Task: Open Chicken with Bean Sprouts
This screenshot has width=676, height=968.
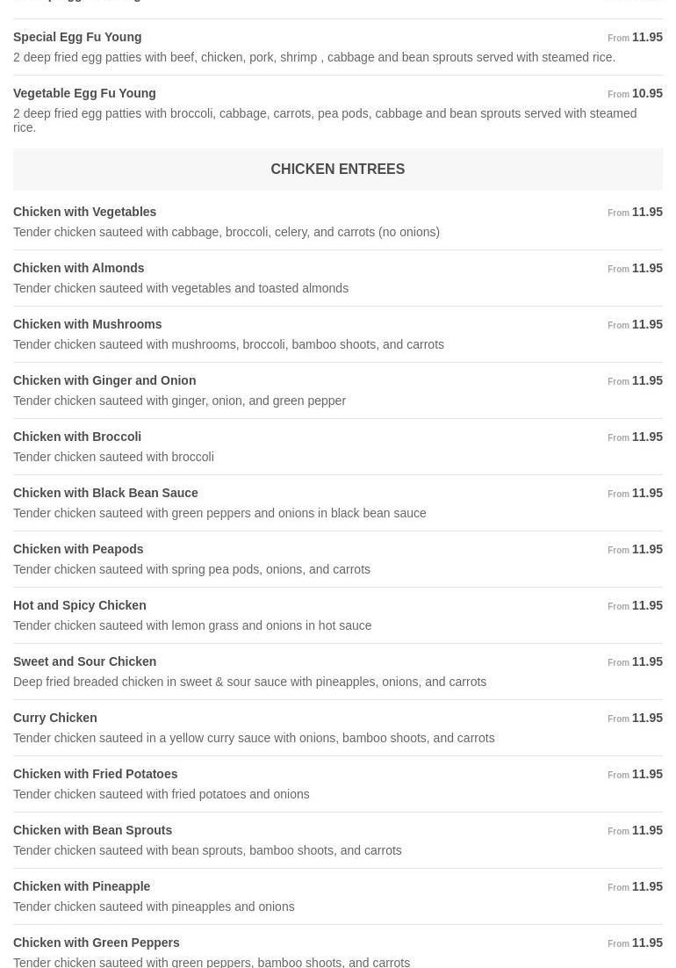Action: 92,830
